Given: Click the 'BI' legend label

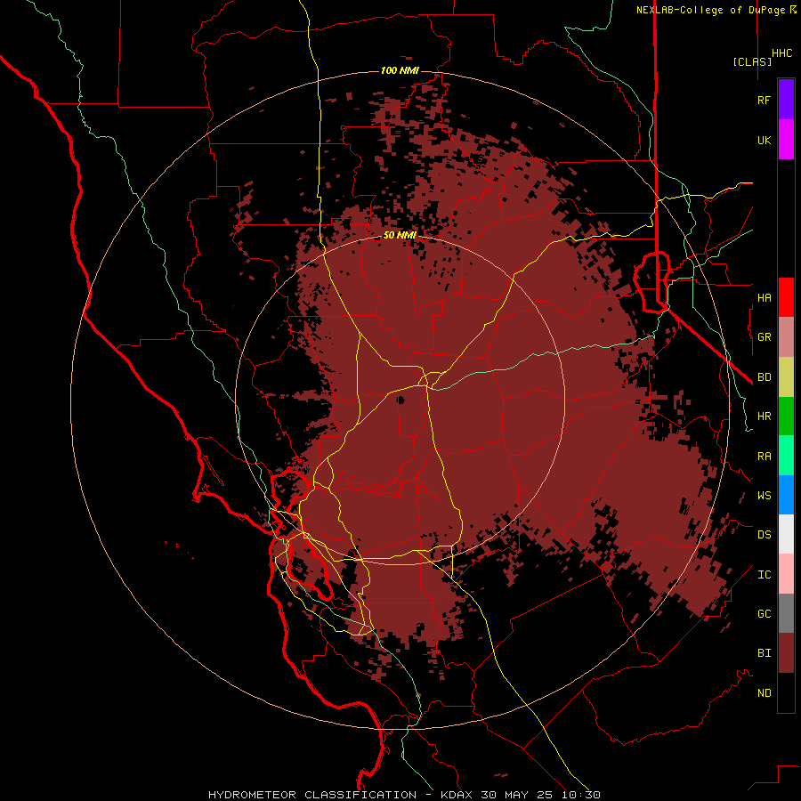Looking at the screenshot, I should [x=765, y=653].
